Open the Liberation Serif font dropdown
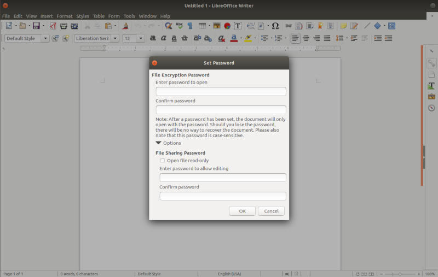 click(x=115, y=38)
